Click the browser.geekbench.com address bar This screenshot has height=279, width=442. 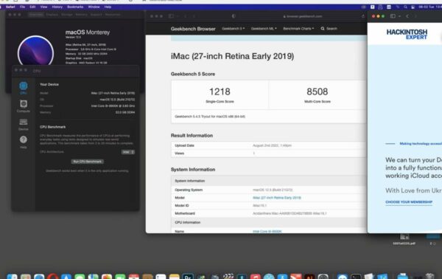coord(303,16)
